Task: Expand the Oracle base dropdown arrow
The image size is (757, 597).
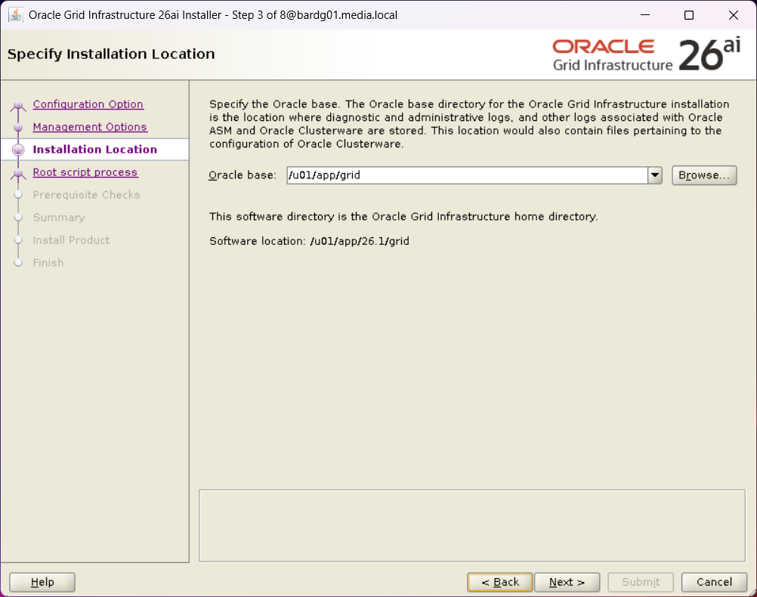Action: pyautogui.click(x=655, y=175)
